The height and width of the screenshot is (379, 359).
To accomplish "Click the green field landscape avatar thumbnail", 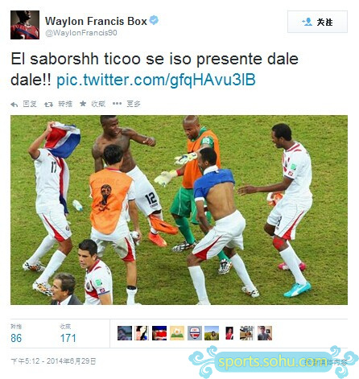I will (212, 333).
